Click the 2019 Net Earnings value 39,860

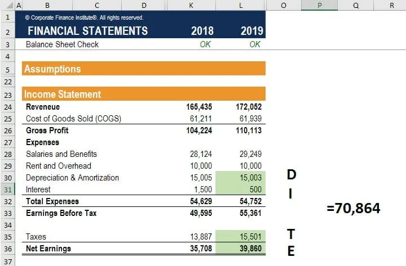pos(241,249)
